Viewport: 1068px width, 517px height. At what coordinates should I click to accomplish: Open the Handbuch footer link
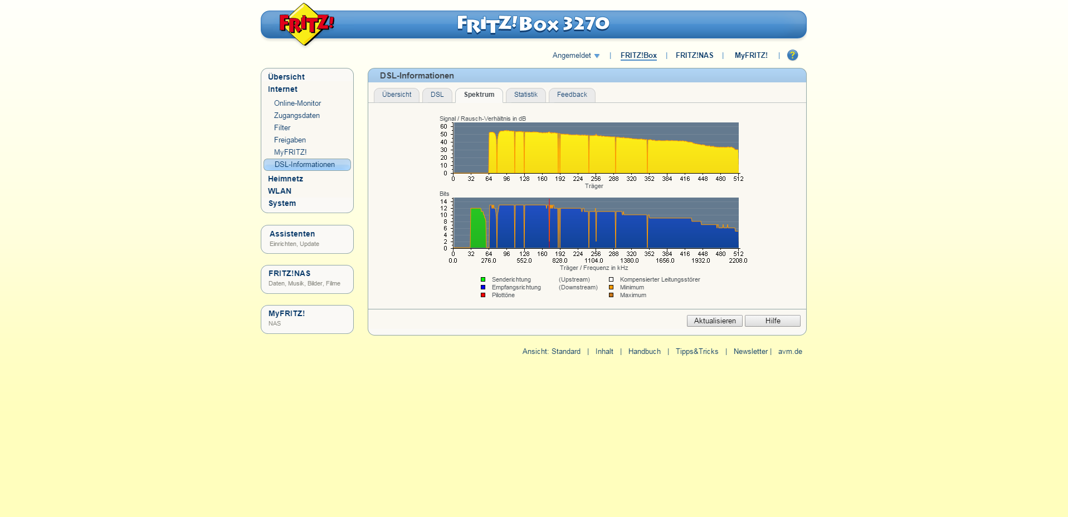[x=645, y=352]
